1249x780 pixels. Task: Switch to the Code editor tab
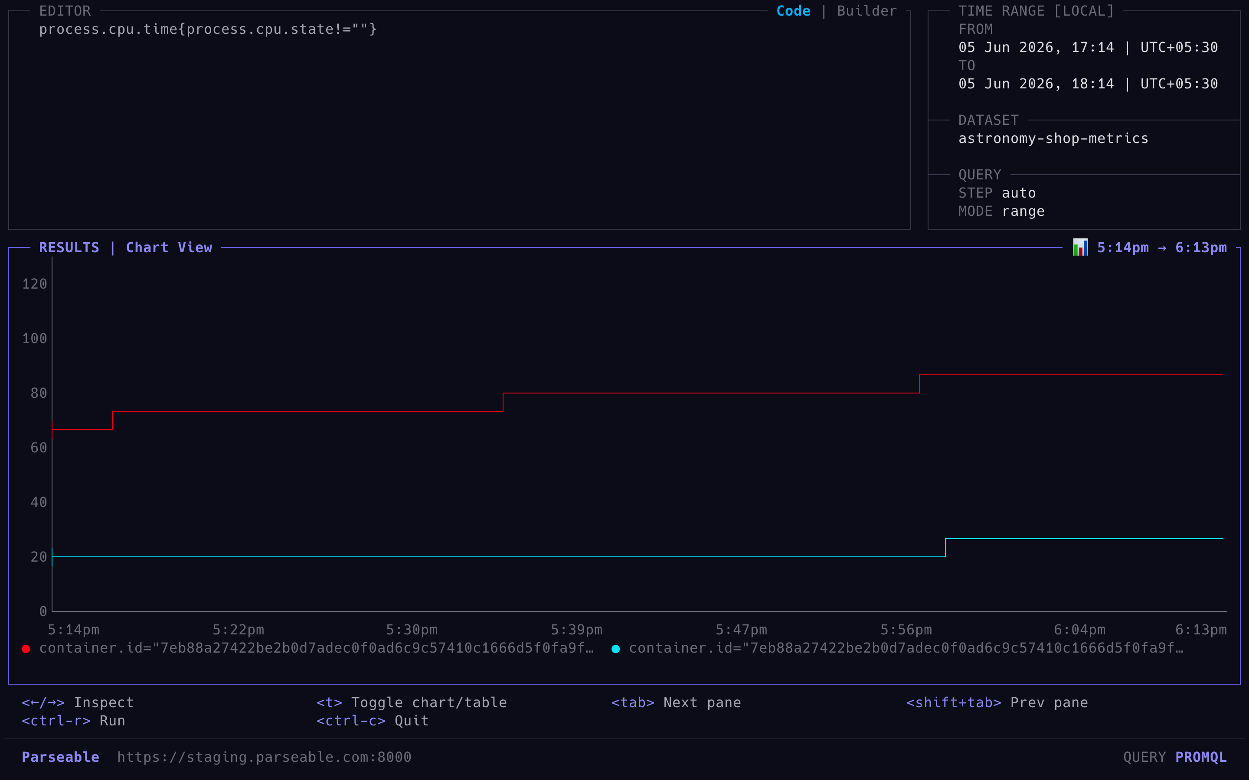click(793, 11)
